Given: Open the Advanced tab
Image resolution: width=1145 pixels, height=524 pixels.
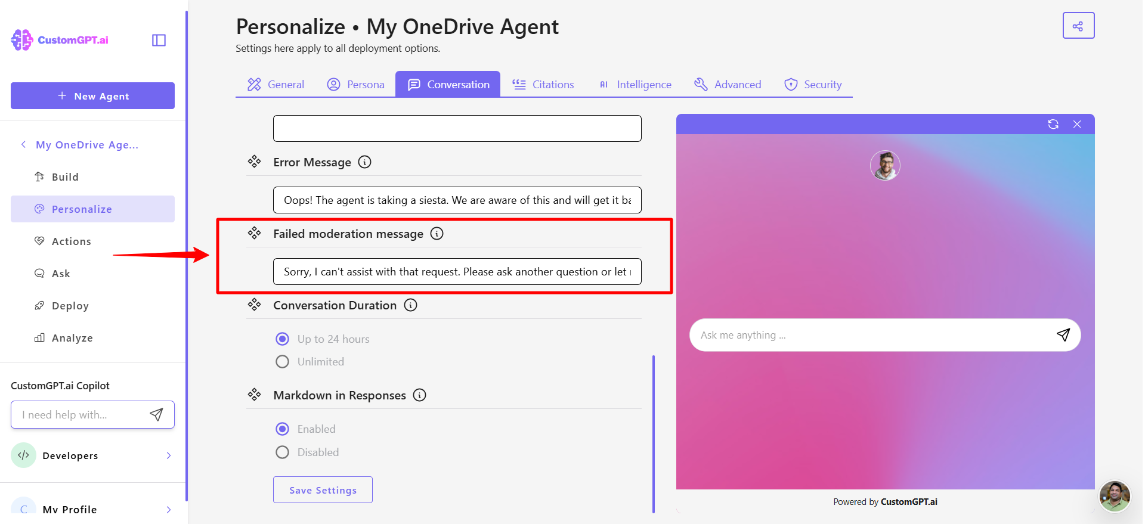Looking at the screenshot, I should (728, 85).
